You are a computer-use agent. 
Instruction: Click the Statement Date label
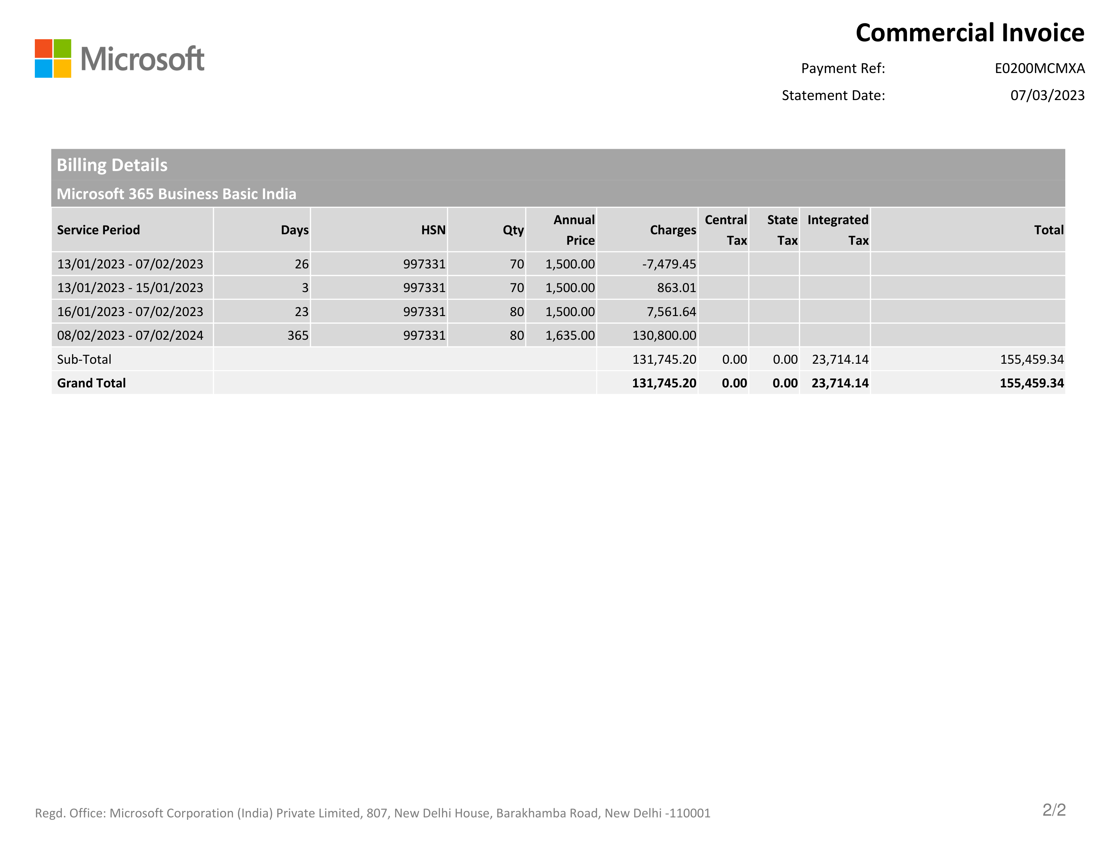point(833,95)
